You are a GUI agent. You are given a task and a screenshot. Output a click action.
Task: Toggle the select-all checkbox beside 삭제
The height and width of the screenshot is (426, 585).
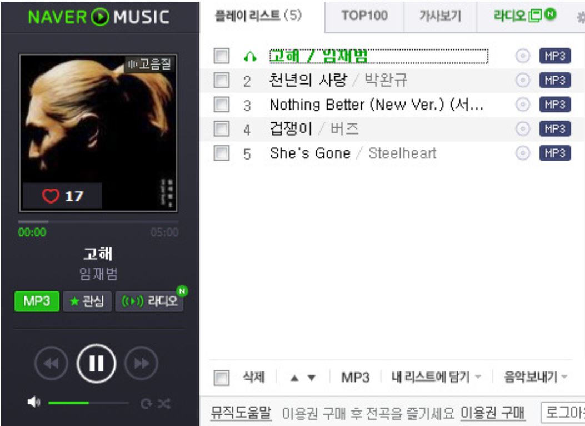tap(222, 378)
